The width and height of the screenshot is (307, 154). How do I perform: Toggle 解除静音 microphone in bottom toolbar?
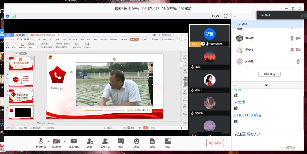tap(41, 141)
